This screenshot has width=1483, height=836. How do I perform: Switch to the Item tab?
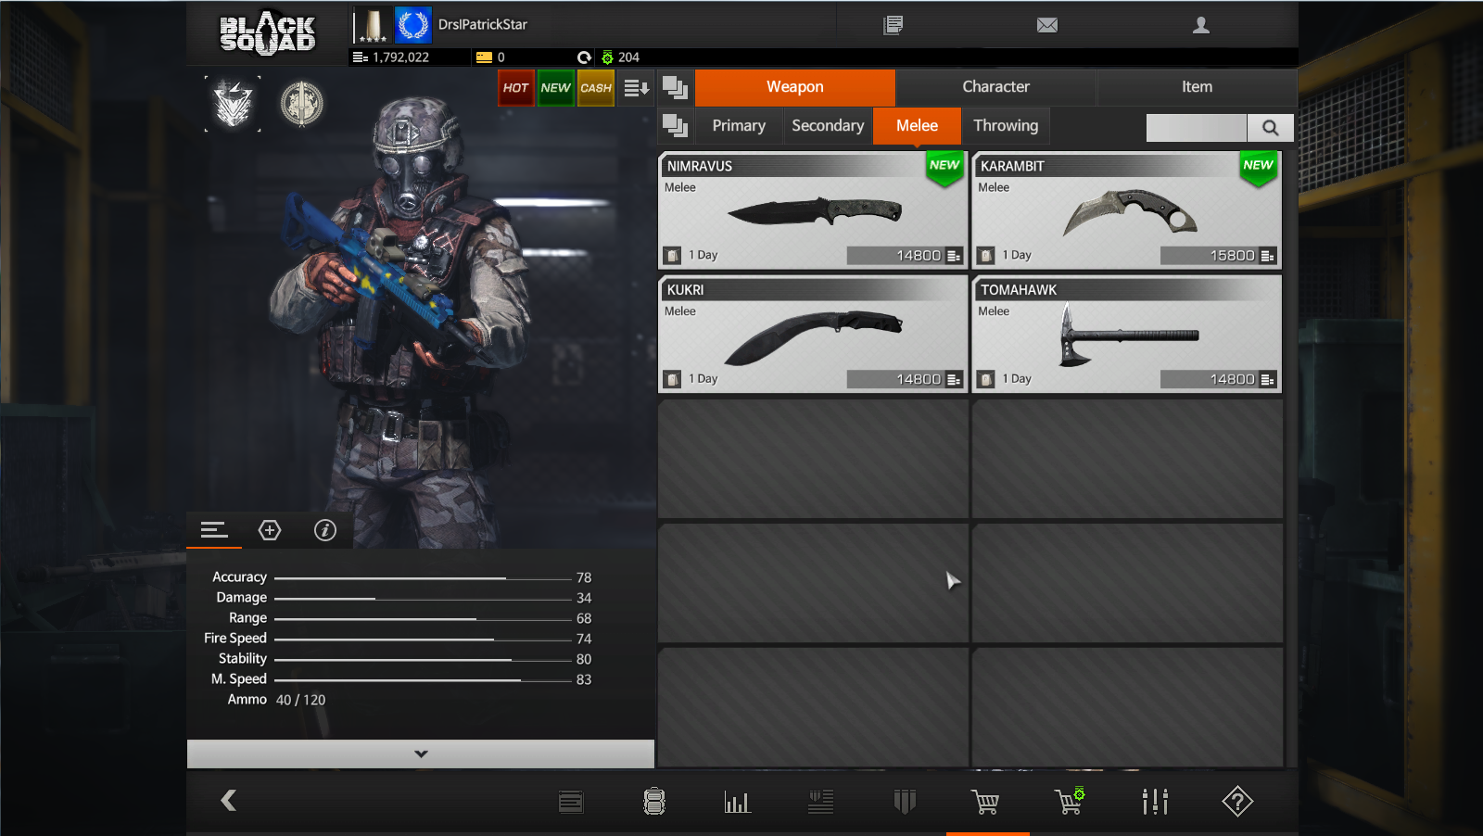[x=1198, y=87]
